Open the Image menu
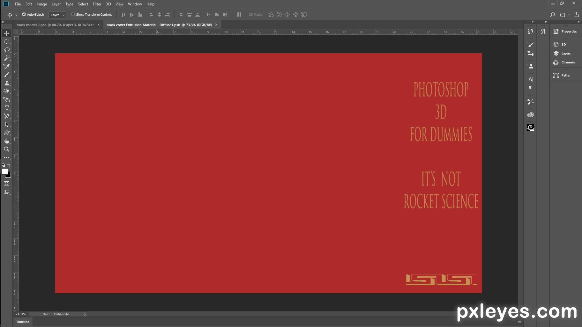 pos(42,4)
